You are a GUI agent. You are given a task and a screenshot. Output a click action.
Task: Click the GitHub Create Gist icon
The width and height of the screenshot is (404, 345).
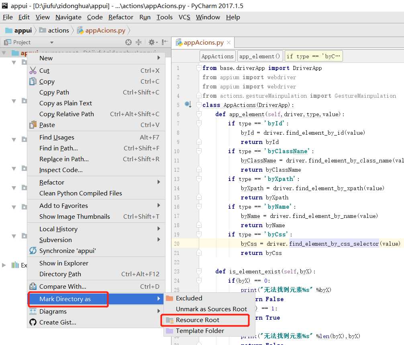[x=33, y=322]
